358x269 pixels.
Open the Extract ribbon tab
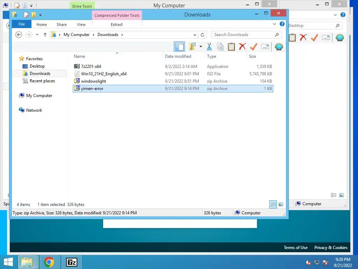[x=117, y=25]
